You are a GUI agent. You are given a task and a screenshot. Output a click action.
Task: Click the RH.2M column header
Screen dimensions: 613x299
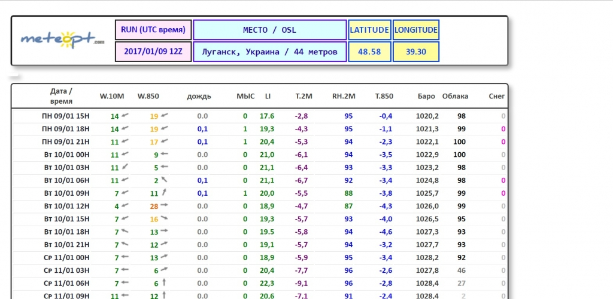coord(344,96)
